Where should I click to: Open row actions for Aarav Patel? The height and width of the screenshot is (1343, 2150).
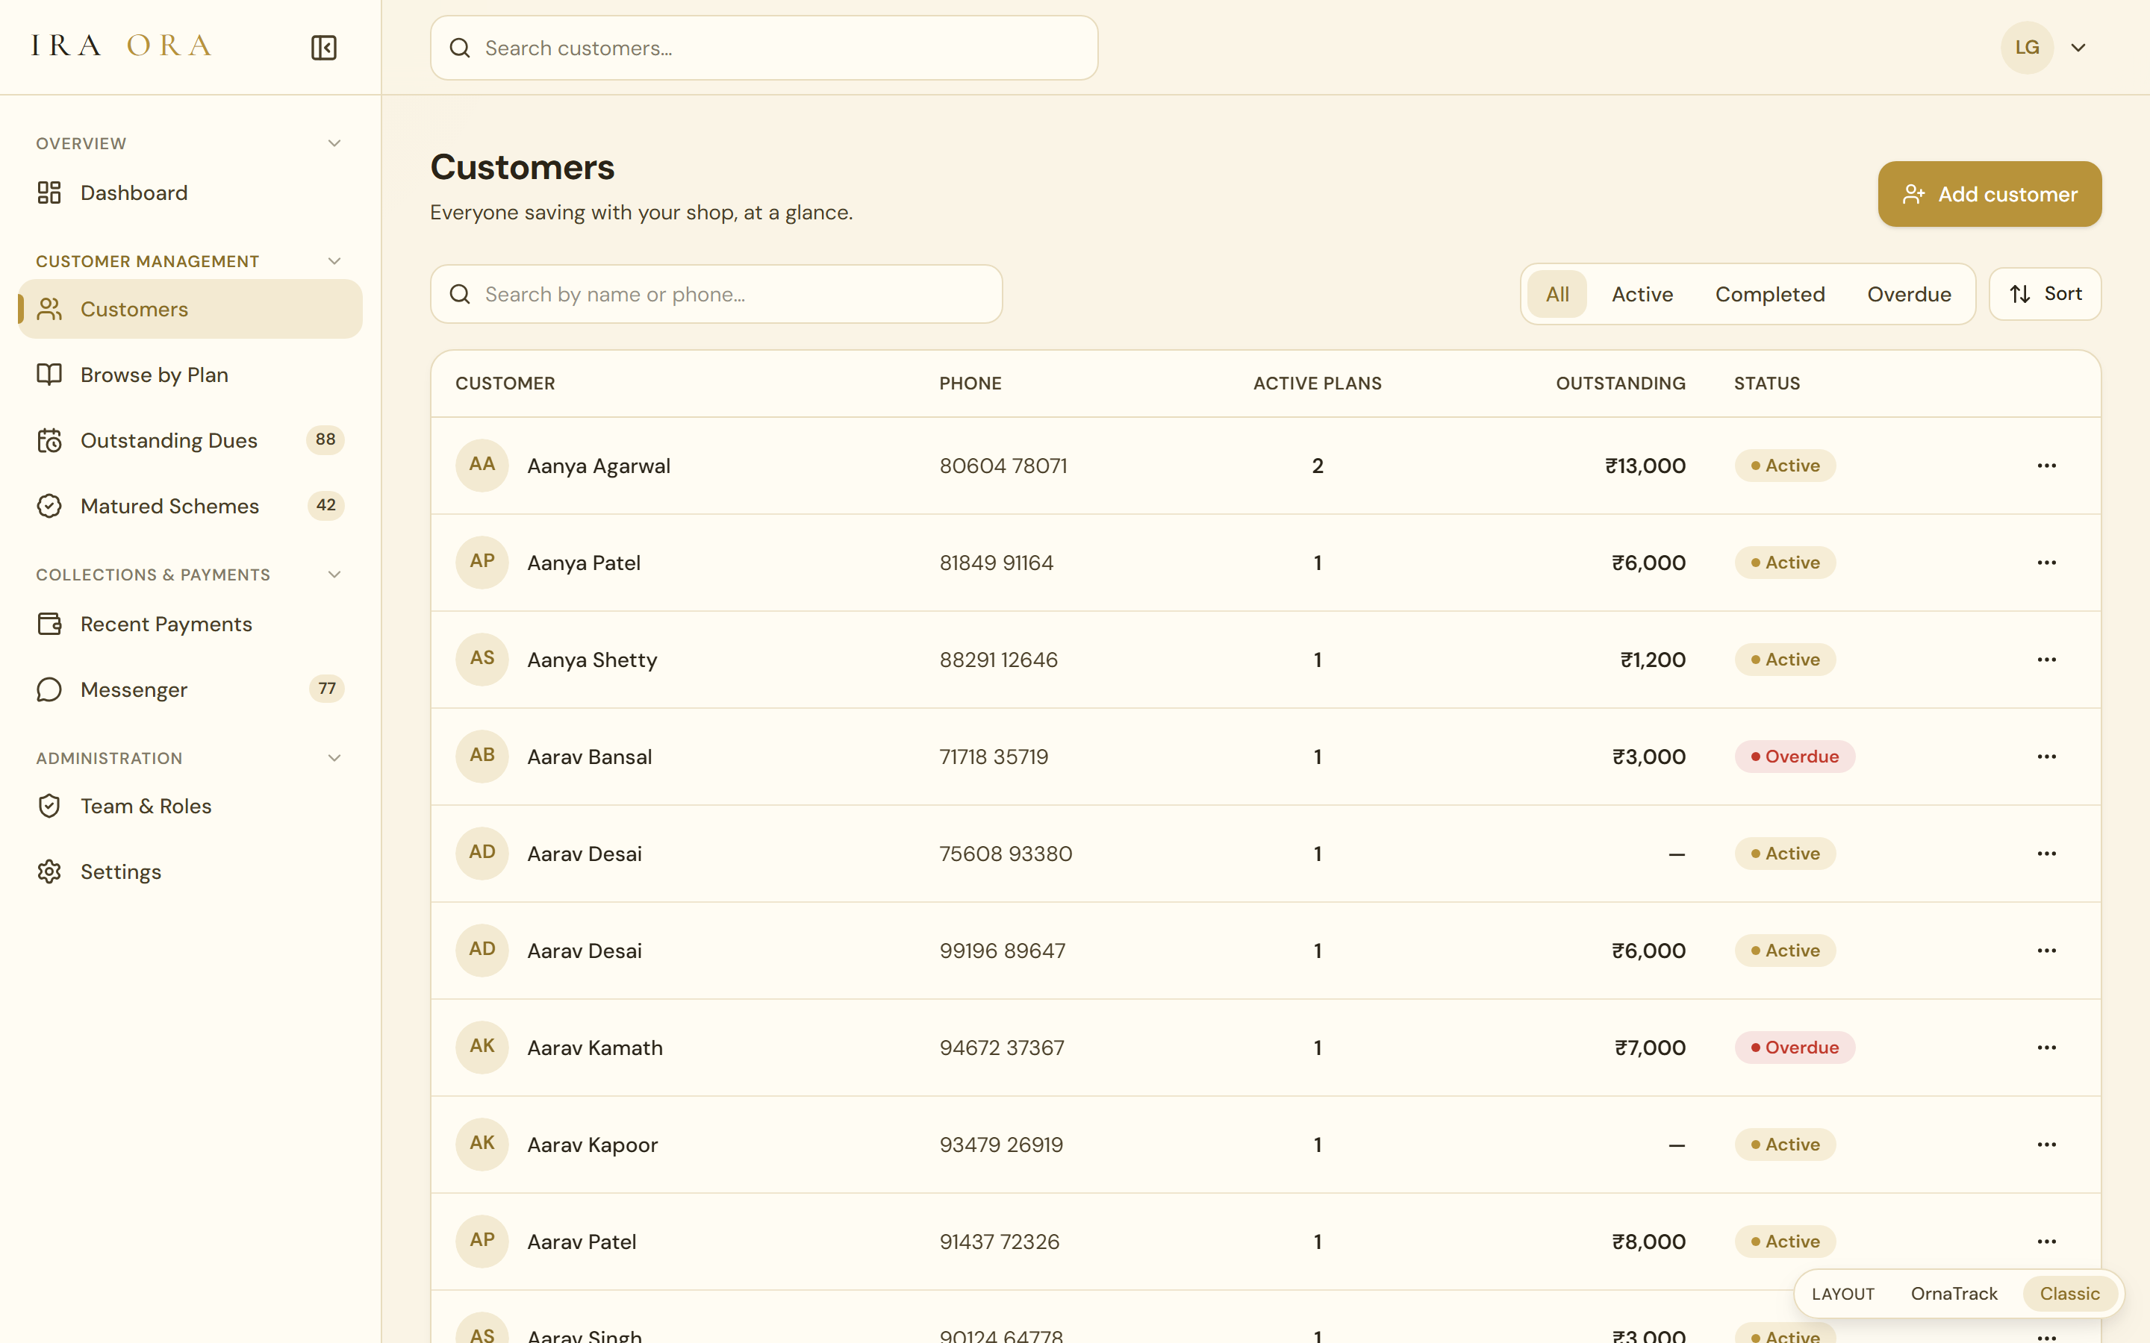[x=2047, y=1242]
